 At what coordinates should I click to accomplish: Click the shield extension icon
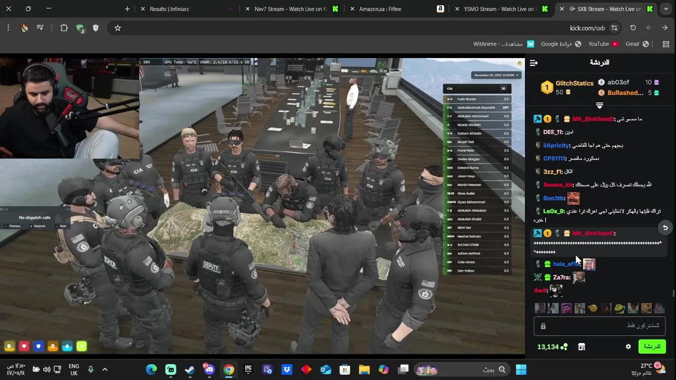click(x=96, y=28)
